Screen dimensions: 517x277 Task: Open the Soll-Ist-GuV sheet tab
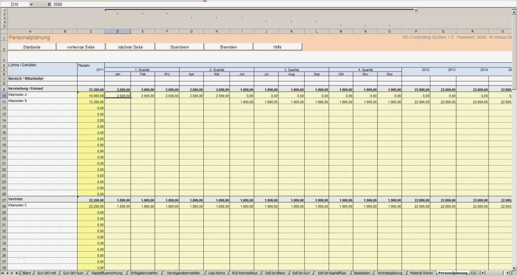tap(300, 273)
